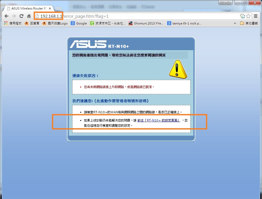Open the Shomuni.2013 bookmark
This screenshot has height=199, width=262.
(x=146, y=23)
